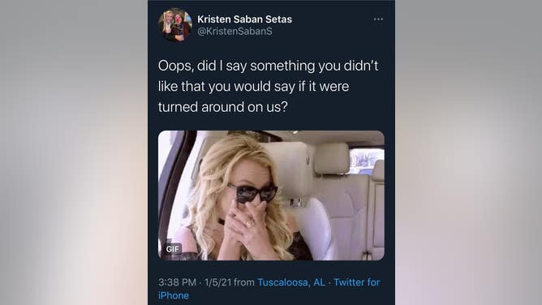The width and height of the screenshot is (542, 305).
Task: Click the sunglasses in the GIF
Action: [252, 193]
